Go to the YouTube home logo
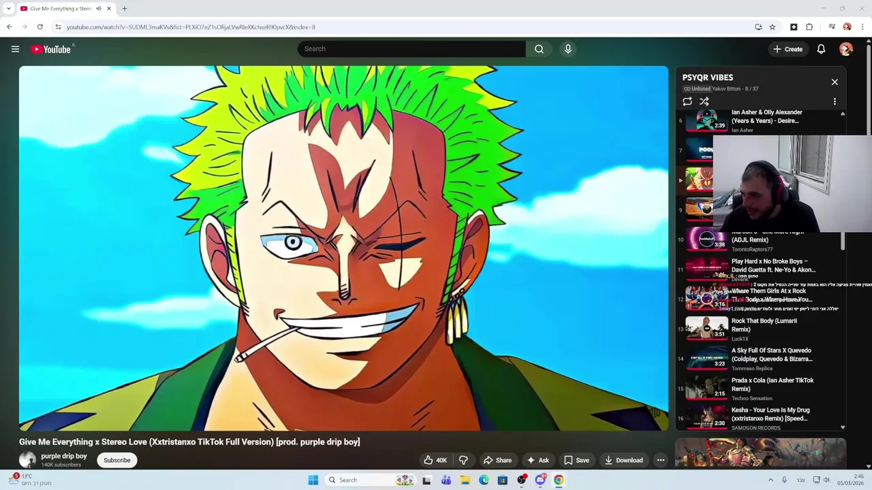872x490 pixels. tap(51, 49)
